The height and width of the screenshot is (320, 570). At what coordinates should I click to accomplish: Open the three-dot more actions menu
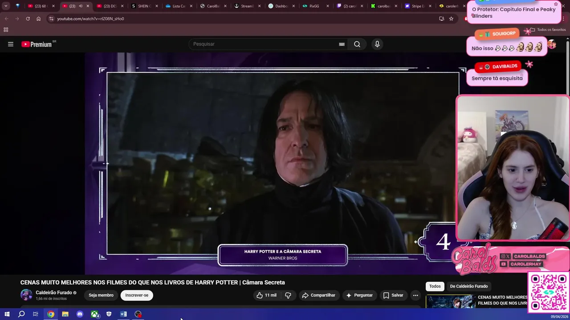(415, 295)
